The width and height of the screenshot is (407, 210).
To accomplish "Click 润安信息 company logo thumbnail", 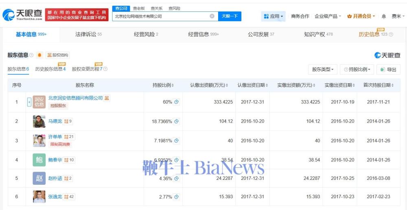I will point(39,102).
